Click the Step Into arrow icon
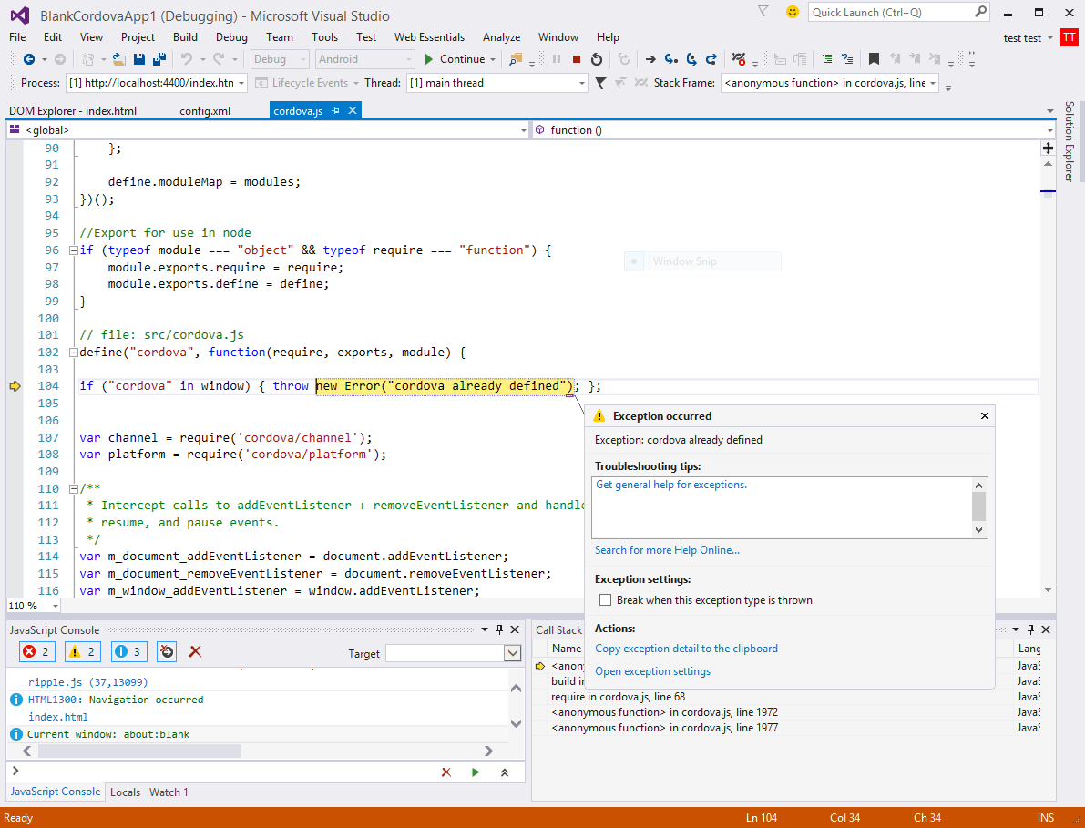 (671, 59)
